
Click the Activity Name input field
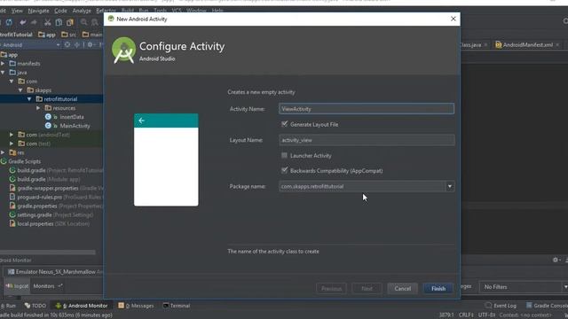(367, 109)
